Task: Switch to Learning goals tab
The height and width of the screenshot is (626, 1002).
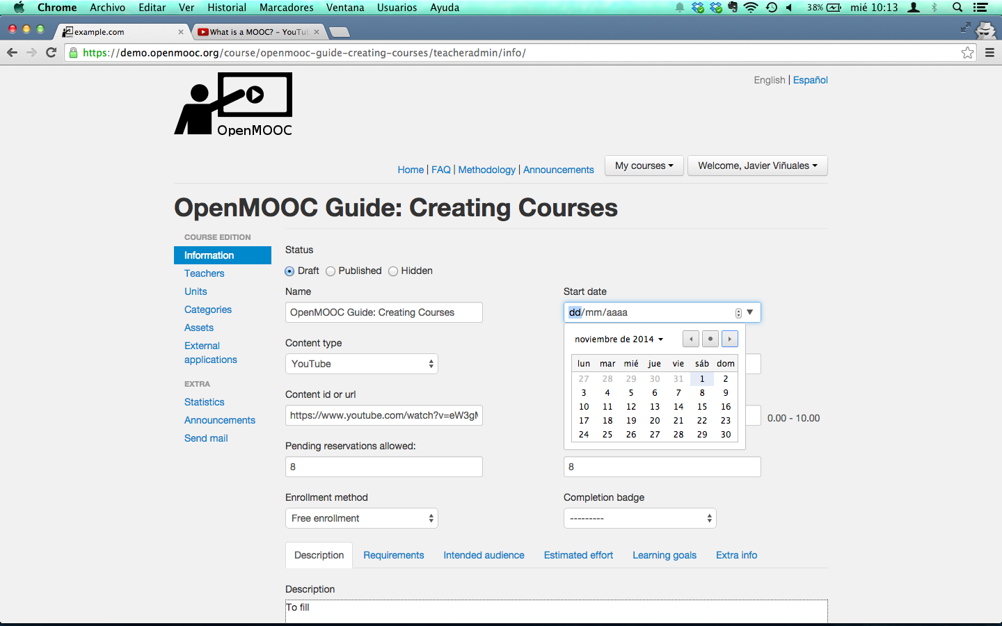Action: coord(665,555)
